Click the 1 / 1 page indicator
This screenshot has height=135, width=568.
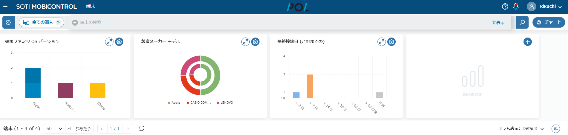115,129
